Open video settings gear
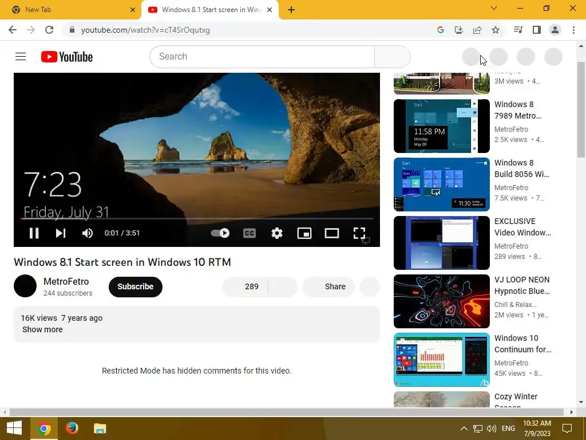 277,233
